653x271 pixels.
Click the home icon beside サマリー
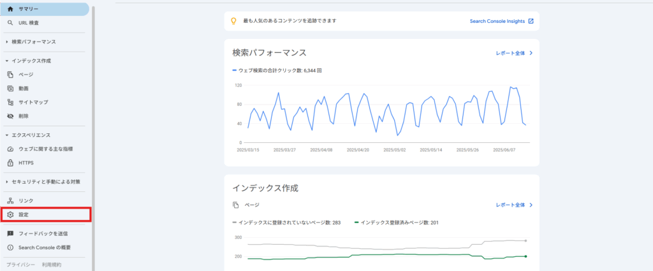point(10,9)
